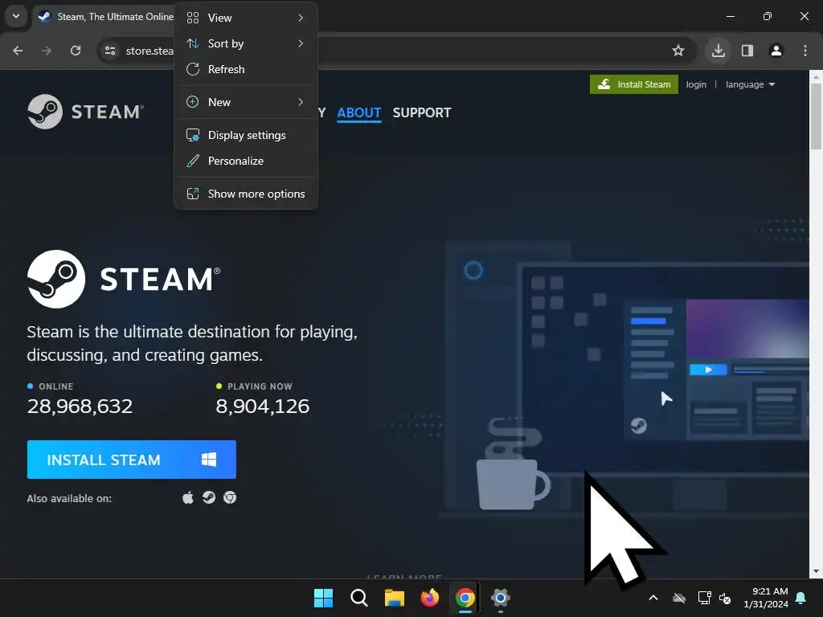Click the Apple icon under Also available on
The width and height of the screenshot is (823, 617).
tap(188, 497)
